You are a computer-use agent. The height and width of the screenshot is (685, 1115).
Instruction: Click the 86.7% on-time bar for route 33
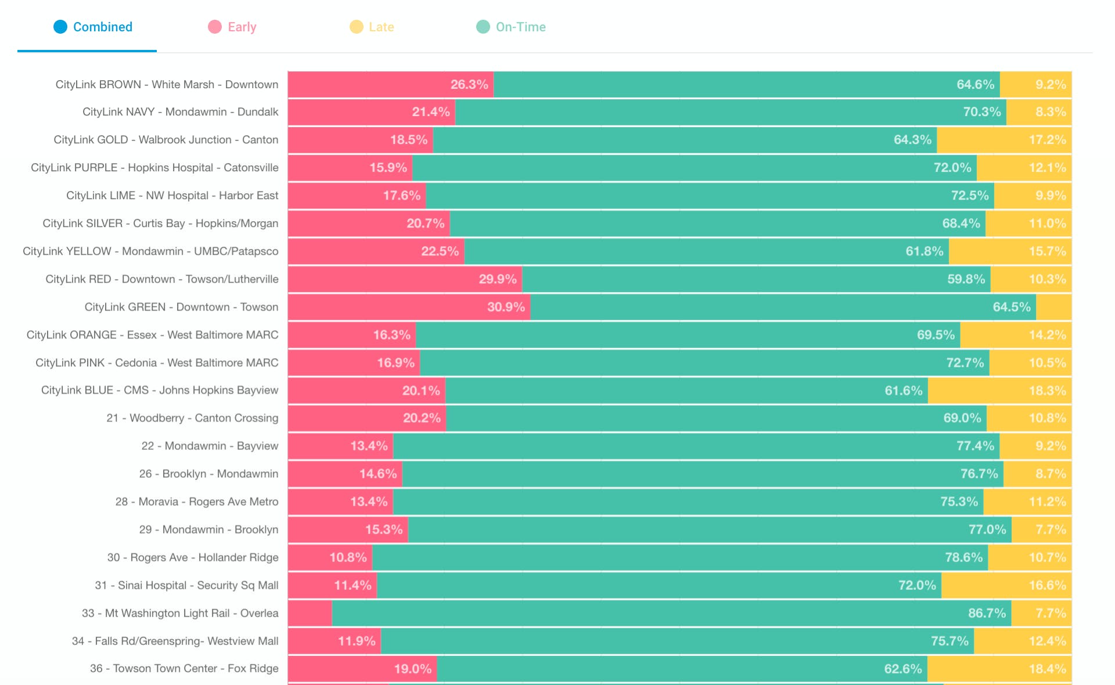pyautogui.click(x=672, y=613)
